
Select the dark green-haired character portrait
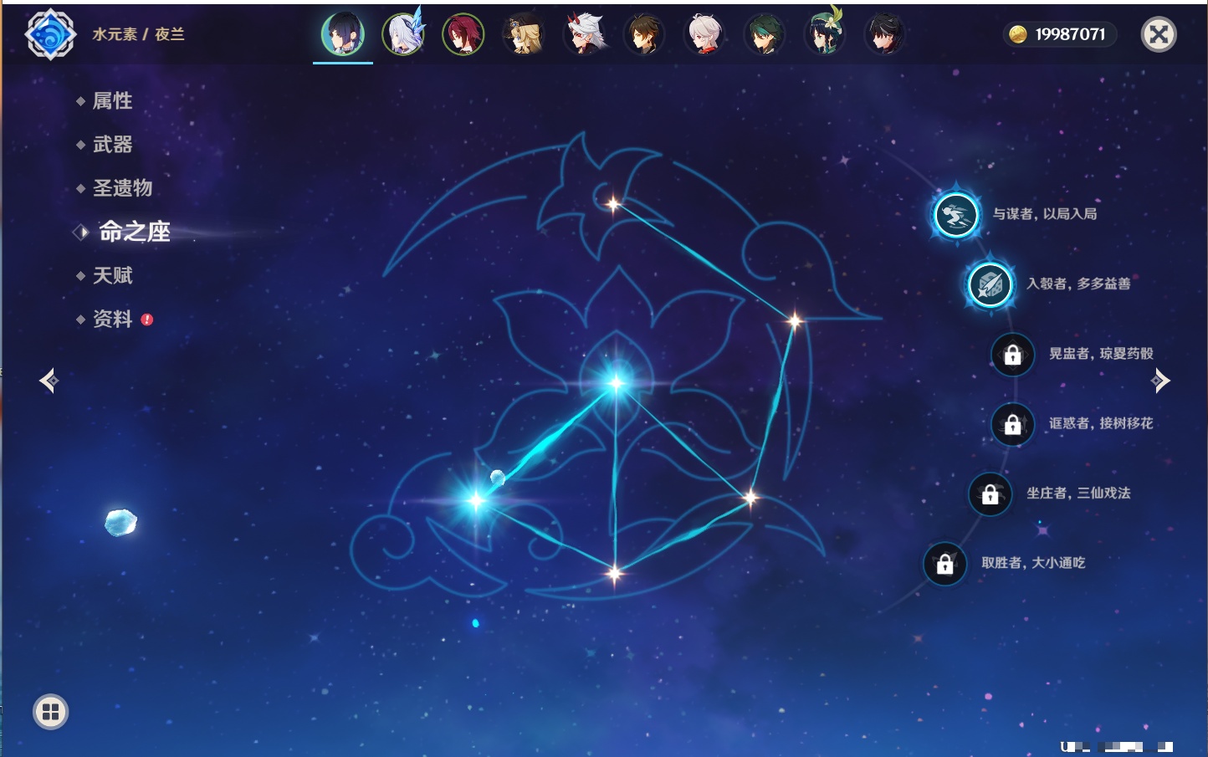(x=765, y=34)
